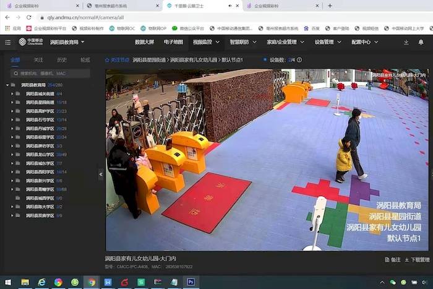This screenshot has height=289, width=433.
Task: Open the hamburger menu icon
Action: (7, 42)
